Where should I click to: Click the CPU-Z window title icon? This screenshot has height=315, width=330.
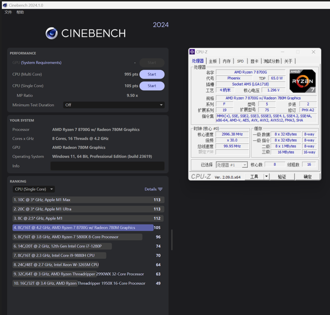192,52
